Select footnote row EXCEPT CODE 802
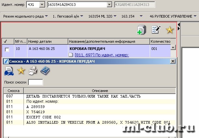 point(90,117)
